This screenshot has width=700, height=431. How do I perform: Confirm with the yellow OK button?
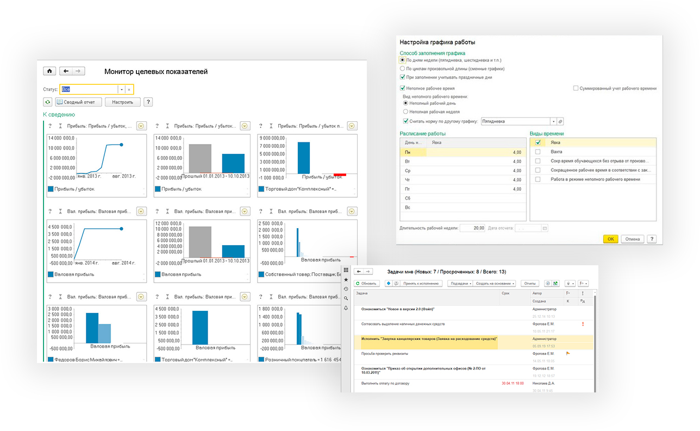pos(611,239)
